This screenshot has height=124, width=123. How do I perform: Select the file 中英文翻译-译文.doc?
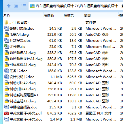26,119
